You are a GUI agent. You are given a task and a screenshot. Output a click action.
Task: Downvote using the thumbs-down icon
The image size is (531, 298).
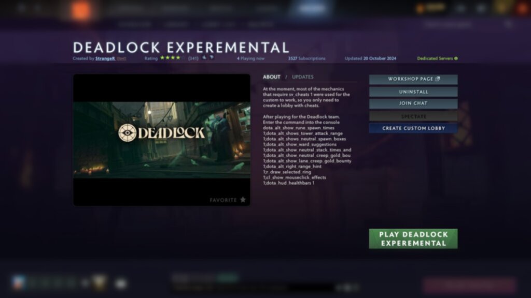(212, 58)
